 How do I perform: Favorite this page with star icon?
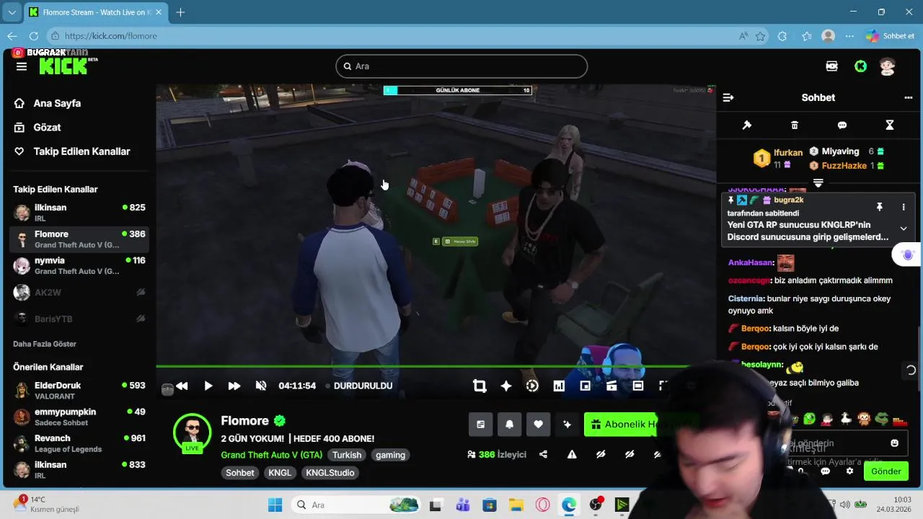tap(761, 36)
